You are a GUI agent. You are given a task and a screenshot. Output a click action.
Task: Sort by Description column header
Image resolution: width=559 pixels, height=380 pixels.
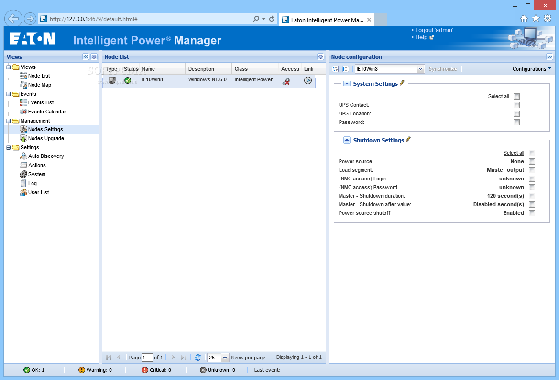tap(208, 69)
